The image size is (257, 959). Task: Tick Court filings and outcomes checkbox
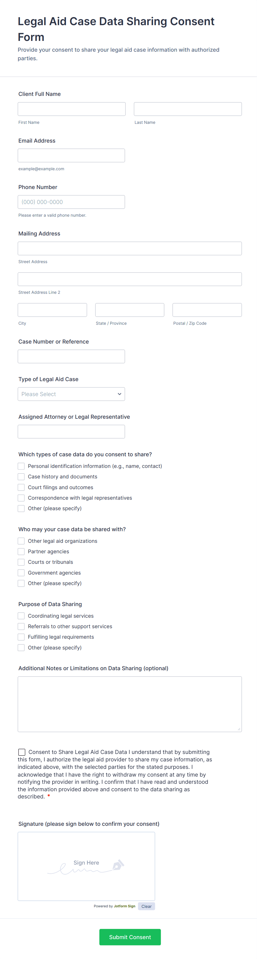[21, 487]
